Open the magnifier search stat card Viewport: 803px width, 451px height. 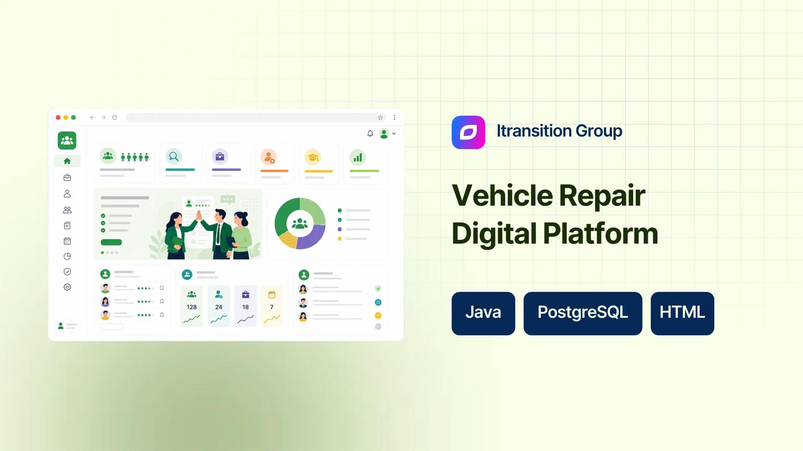pyautogui.click(x=181, y=163)
